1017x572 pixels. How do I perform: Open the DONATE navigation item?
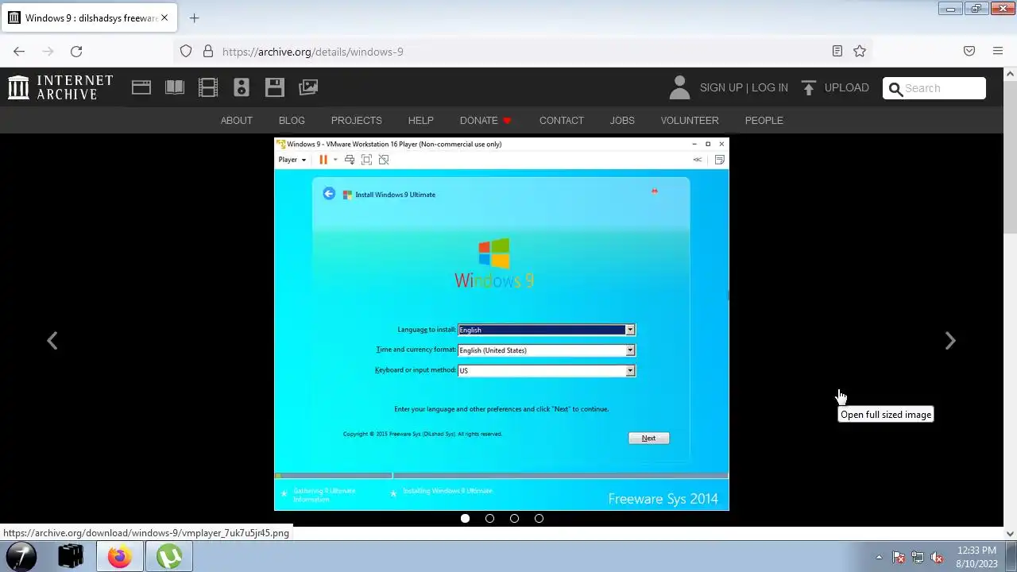click(x=485, y=120)
